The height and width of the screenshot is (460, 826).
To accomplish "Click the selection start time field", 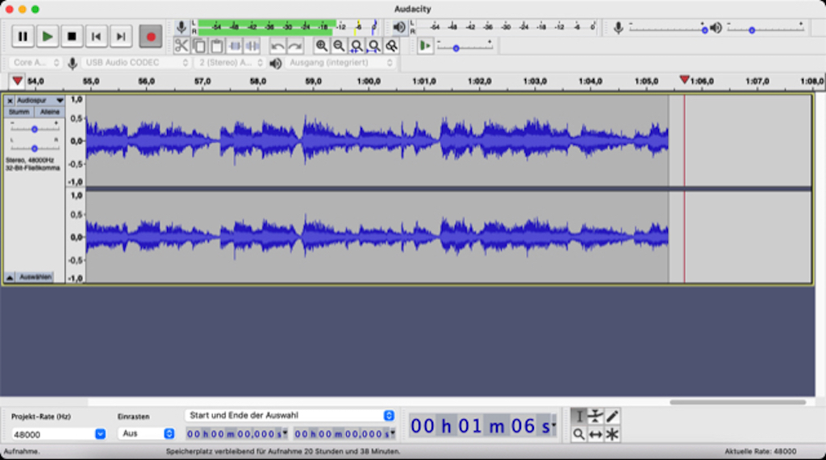I will [x=237, y=433].
